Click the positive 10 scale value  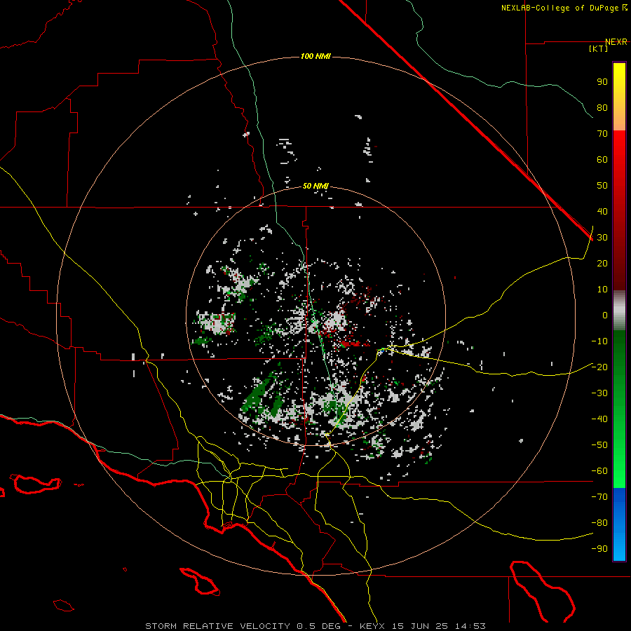[602, 290]
